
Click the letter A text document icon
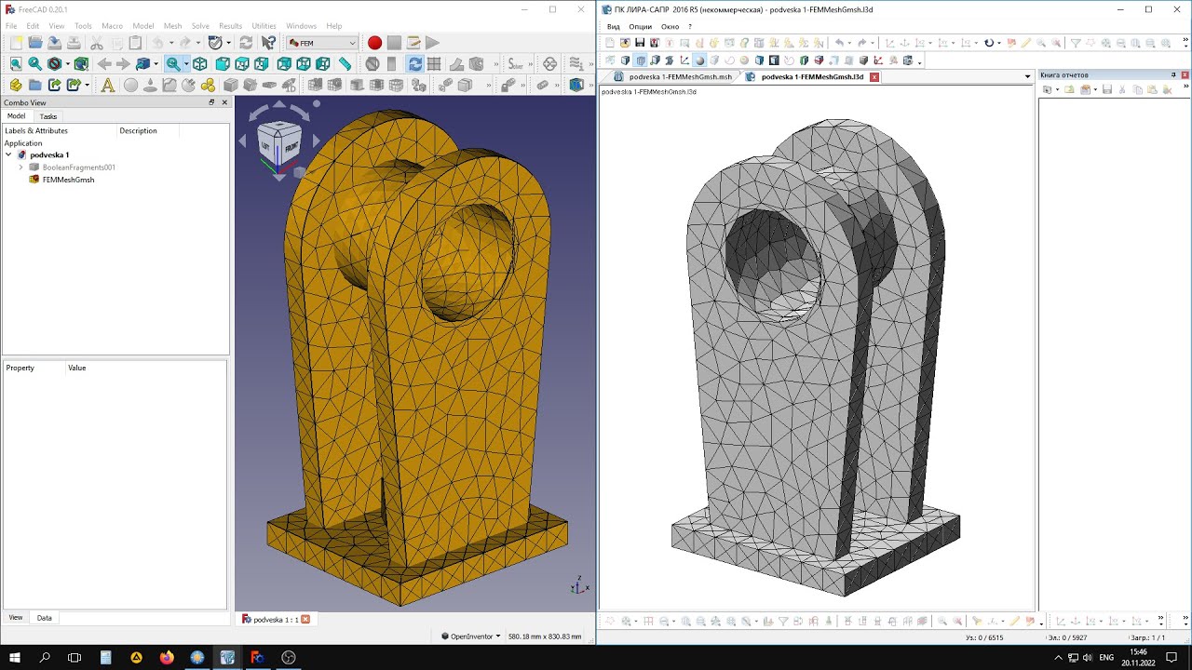[x=108, y=85]
